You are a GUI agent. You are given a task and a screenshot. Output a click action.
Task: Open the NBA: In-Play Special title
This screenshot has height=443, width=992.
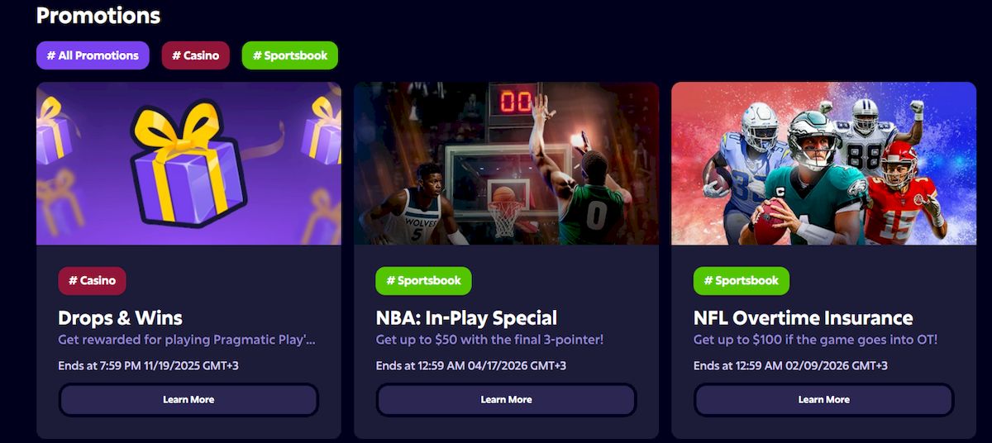click(x=466, y=318)
